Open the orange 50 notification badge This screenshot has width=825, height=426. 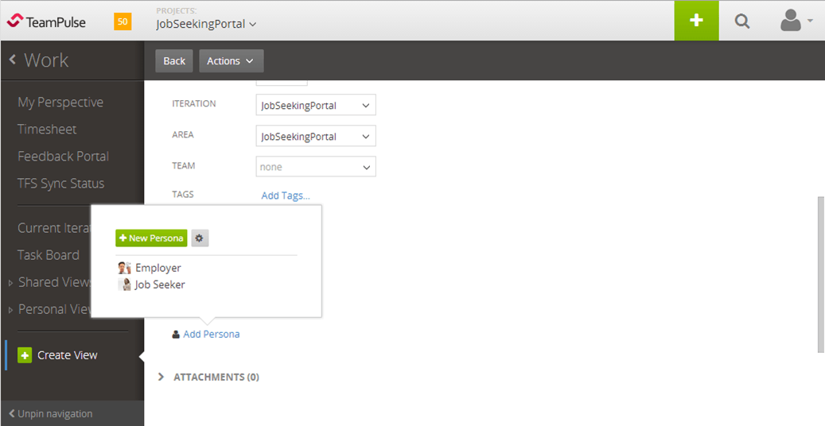point(123,21)
